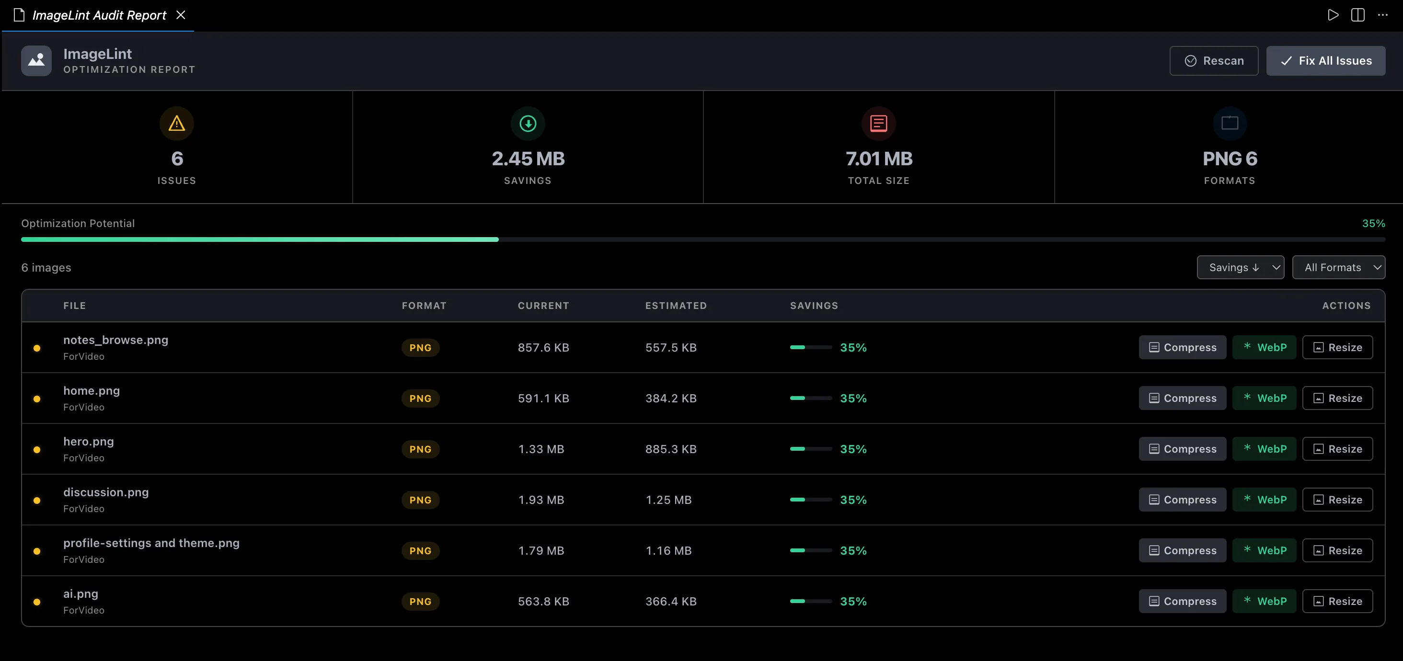
Task: Click the Optimization Potential progress bar
Action: pyautogui.click(x=702, y=239)
